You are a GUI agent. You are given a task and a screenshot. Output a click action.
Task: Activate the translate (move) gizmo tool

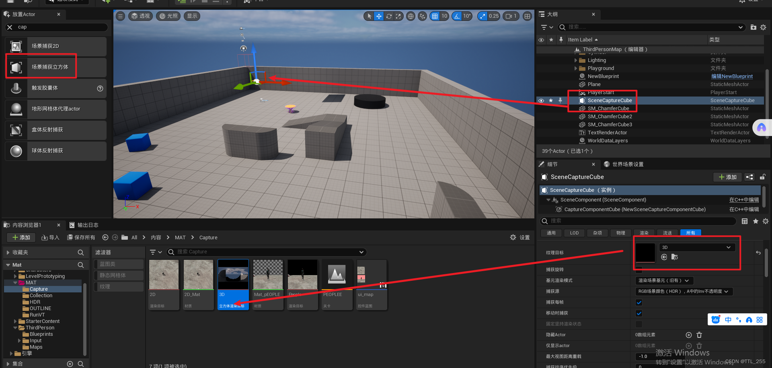coord(379,16)
